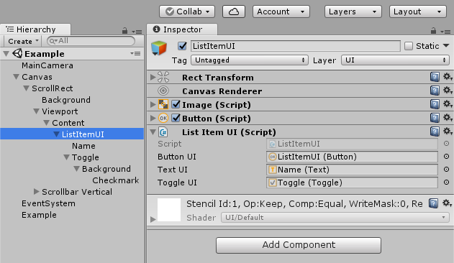Disable the Button (Script) component checkbox
The height and width of the screenshot is (263, 454).
point(176,118)
